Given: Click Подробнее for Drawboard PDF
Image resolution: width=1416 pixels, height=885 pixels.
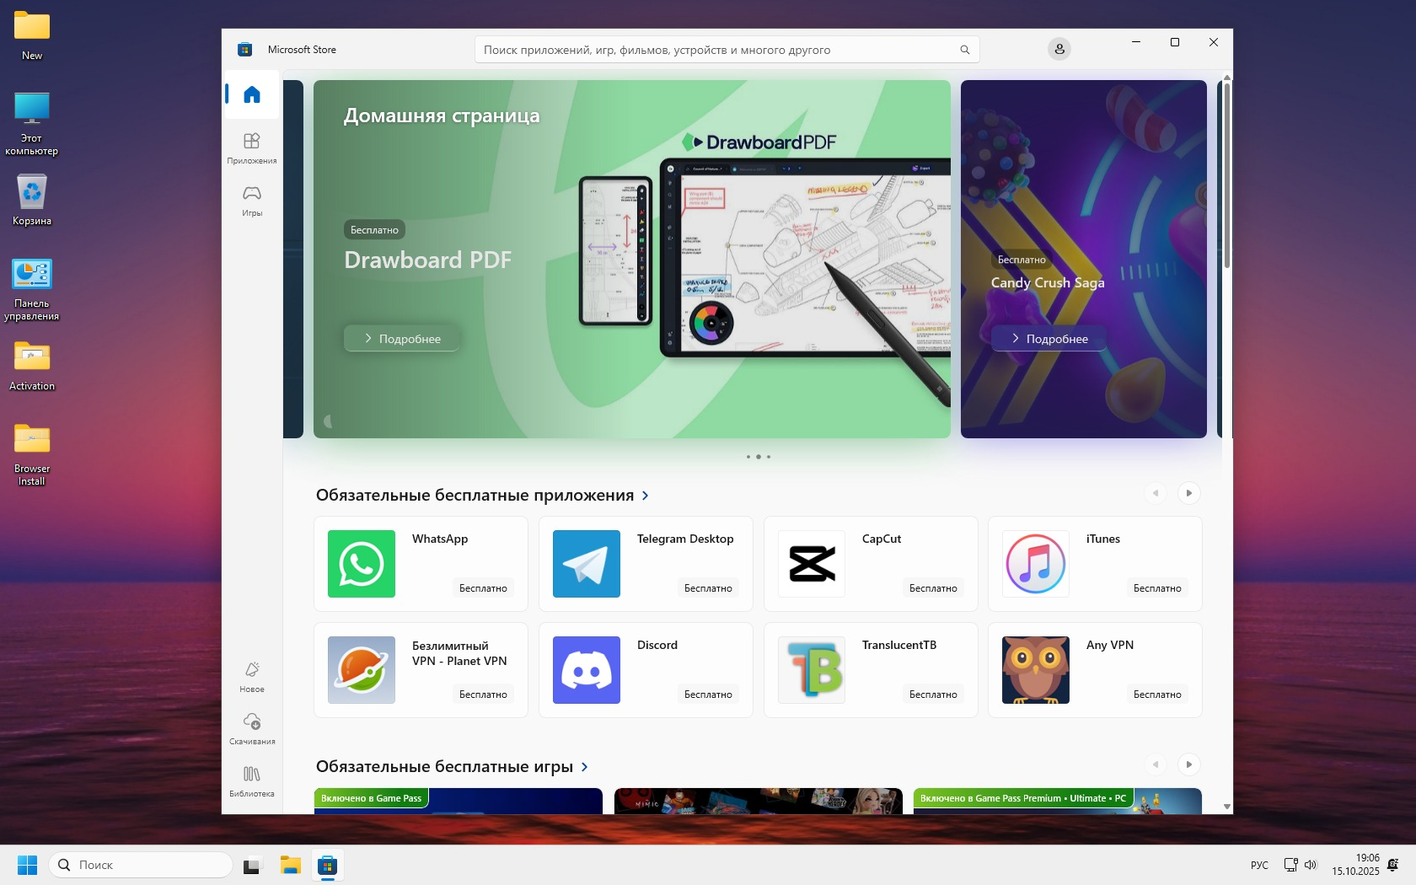Looking at the screenshot, I should pos(402,339).
